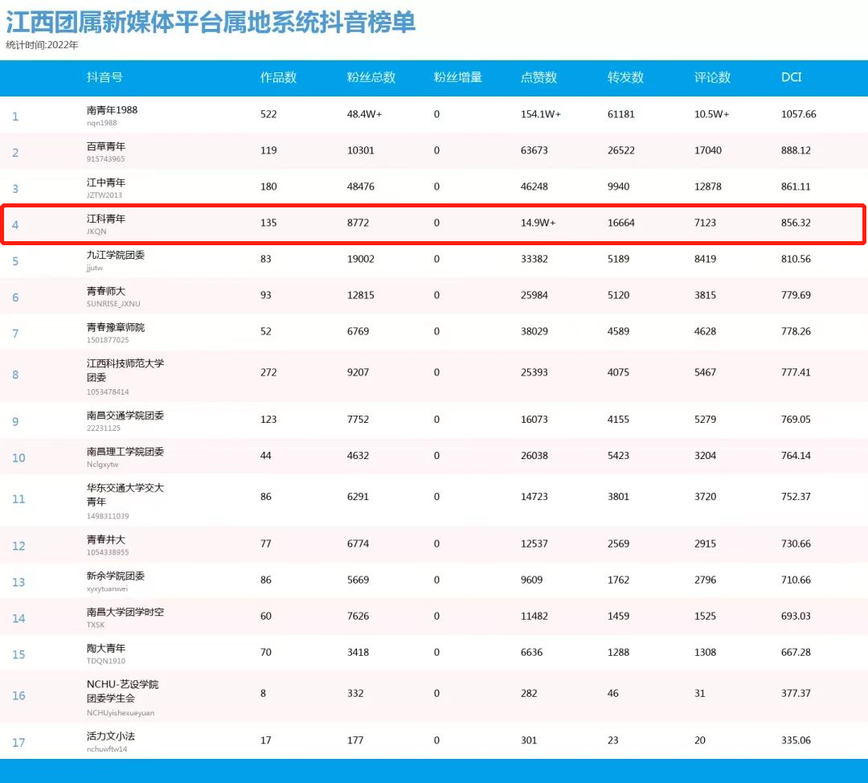Open the 九江学院团委 account name
Image resolution: width=868 pixels, height=783 pixels.
tap(116, 255)
